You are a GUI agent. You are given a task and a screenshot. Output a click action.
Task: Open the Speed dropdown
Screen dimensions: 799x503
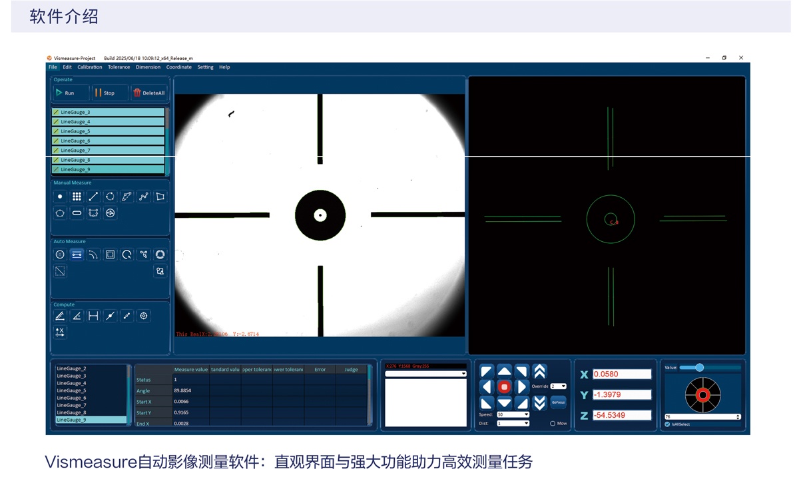[x=513, y=415]
